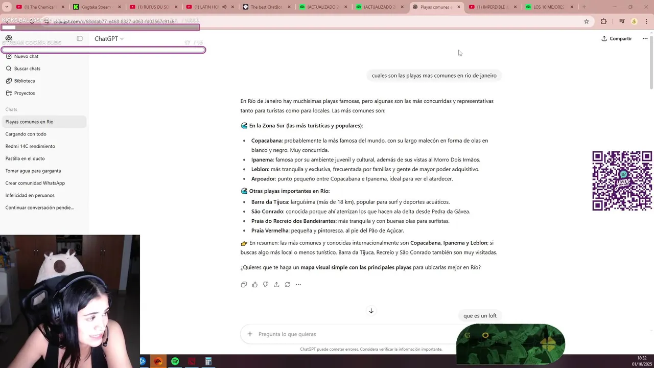This screenshot has height=368, width=654.
Task: Click the user message about playas in Rio
Action: coord(434,76)
